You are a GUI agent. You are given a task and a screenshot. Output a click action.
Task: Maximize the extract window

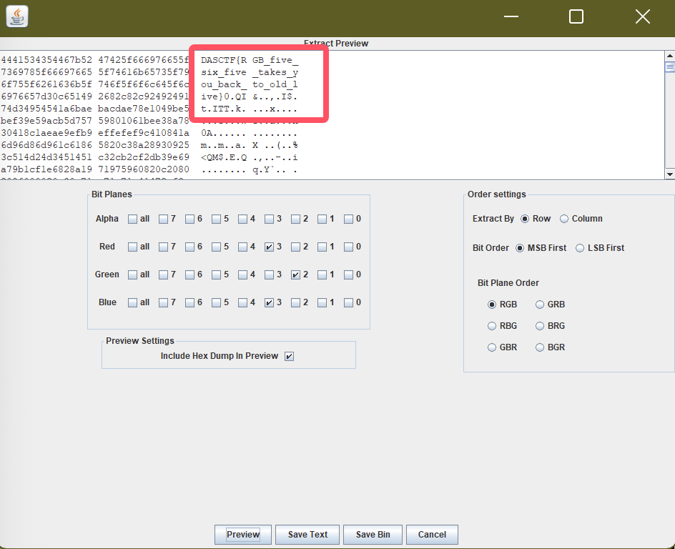tap(576, 16)
